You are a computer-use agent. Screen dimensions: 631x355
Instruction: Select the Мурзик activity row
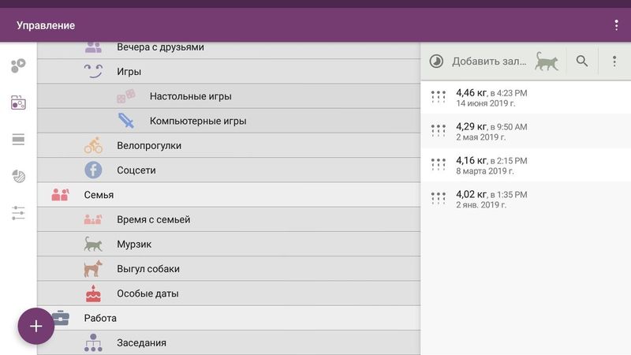point(229,244)
